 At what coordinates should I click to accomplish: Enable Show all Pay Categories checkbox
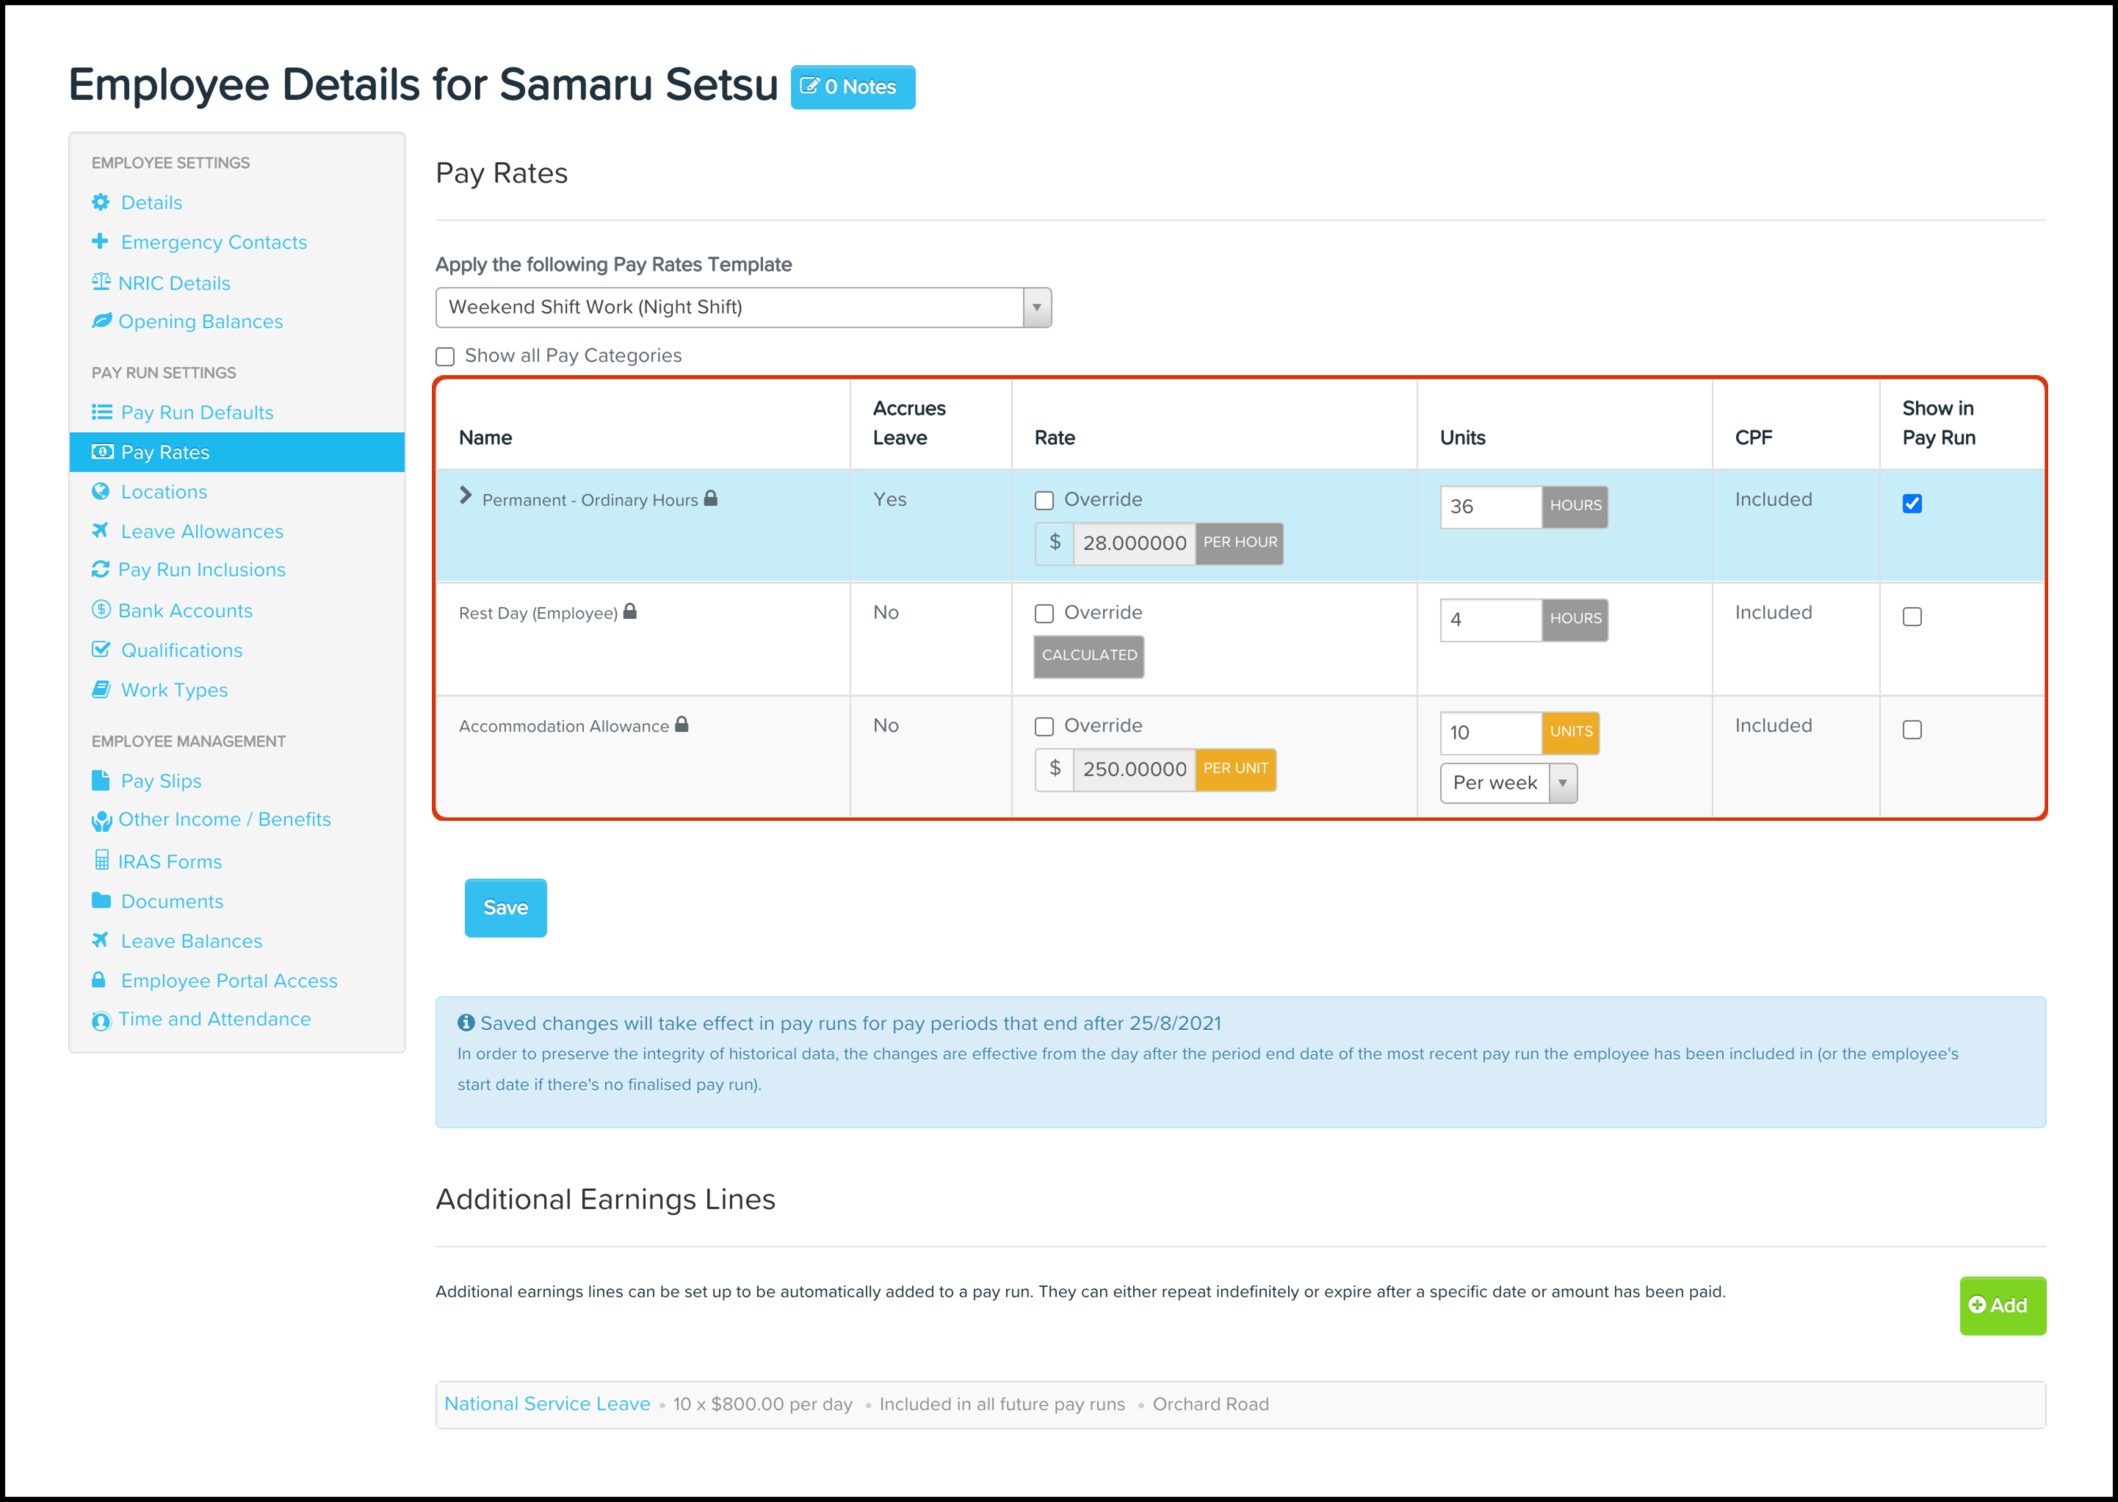pyautogui.click(x=446, y=356)
